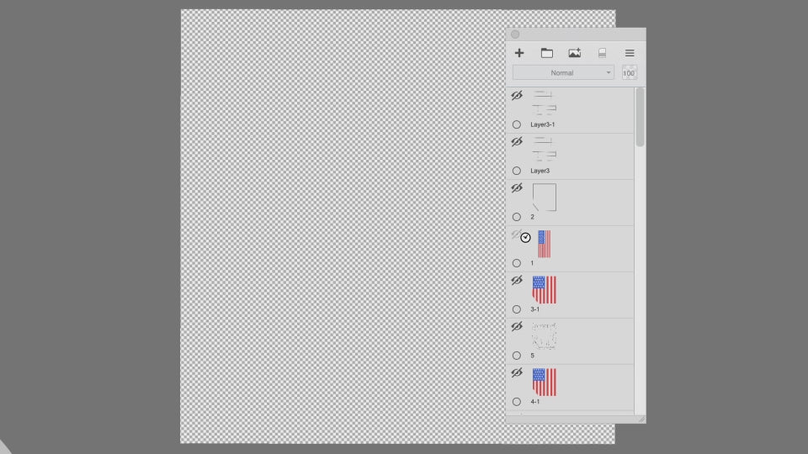The width and height of the screenshot is (808, 454).
Task: Click the layers panel vertical scrollbar
Action: tap(640, 118)
